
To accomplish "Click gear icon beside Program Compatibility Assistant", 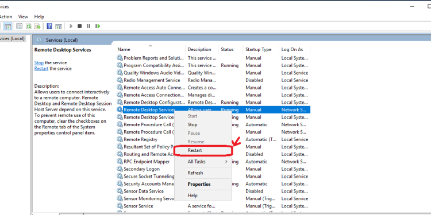I will [x=120, y=65].
